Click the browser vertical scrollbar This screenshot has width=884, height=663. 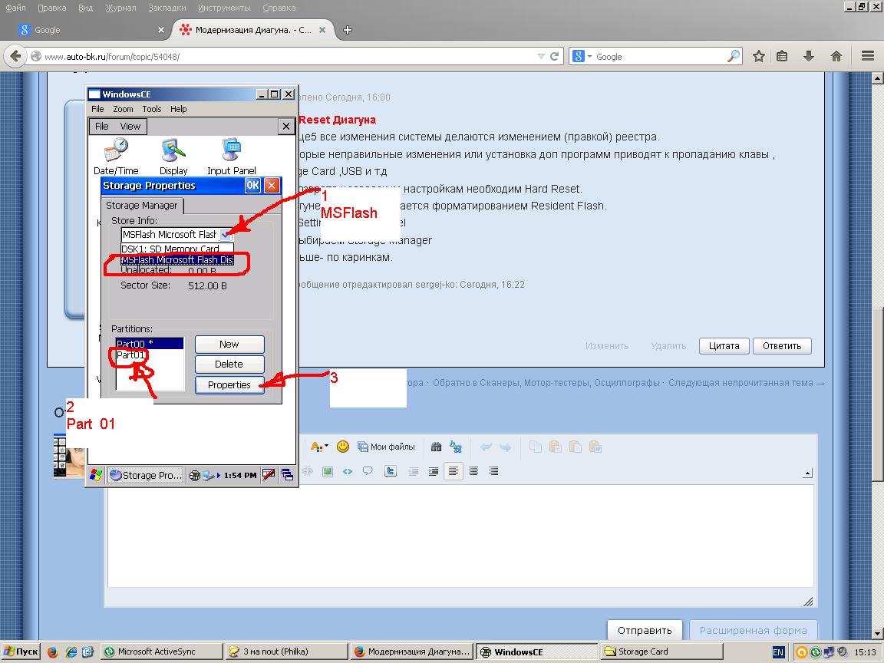878,394
